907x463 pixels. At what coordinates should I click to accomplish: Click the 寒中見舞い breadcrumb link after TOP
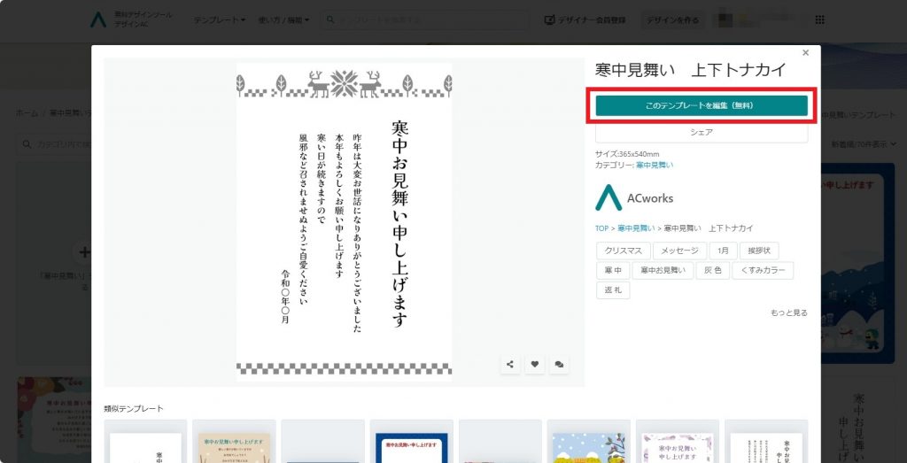[636, 228]
